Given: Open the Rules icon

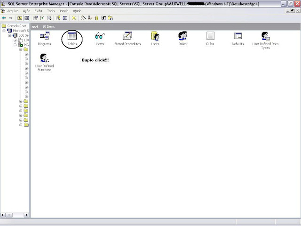Looking at the screenshot, I should coord(210,36).
